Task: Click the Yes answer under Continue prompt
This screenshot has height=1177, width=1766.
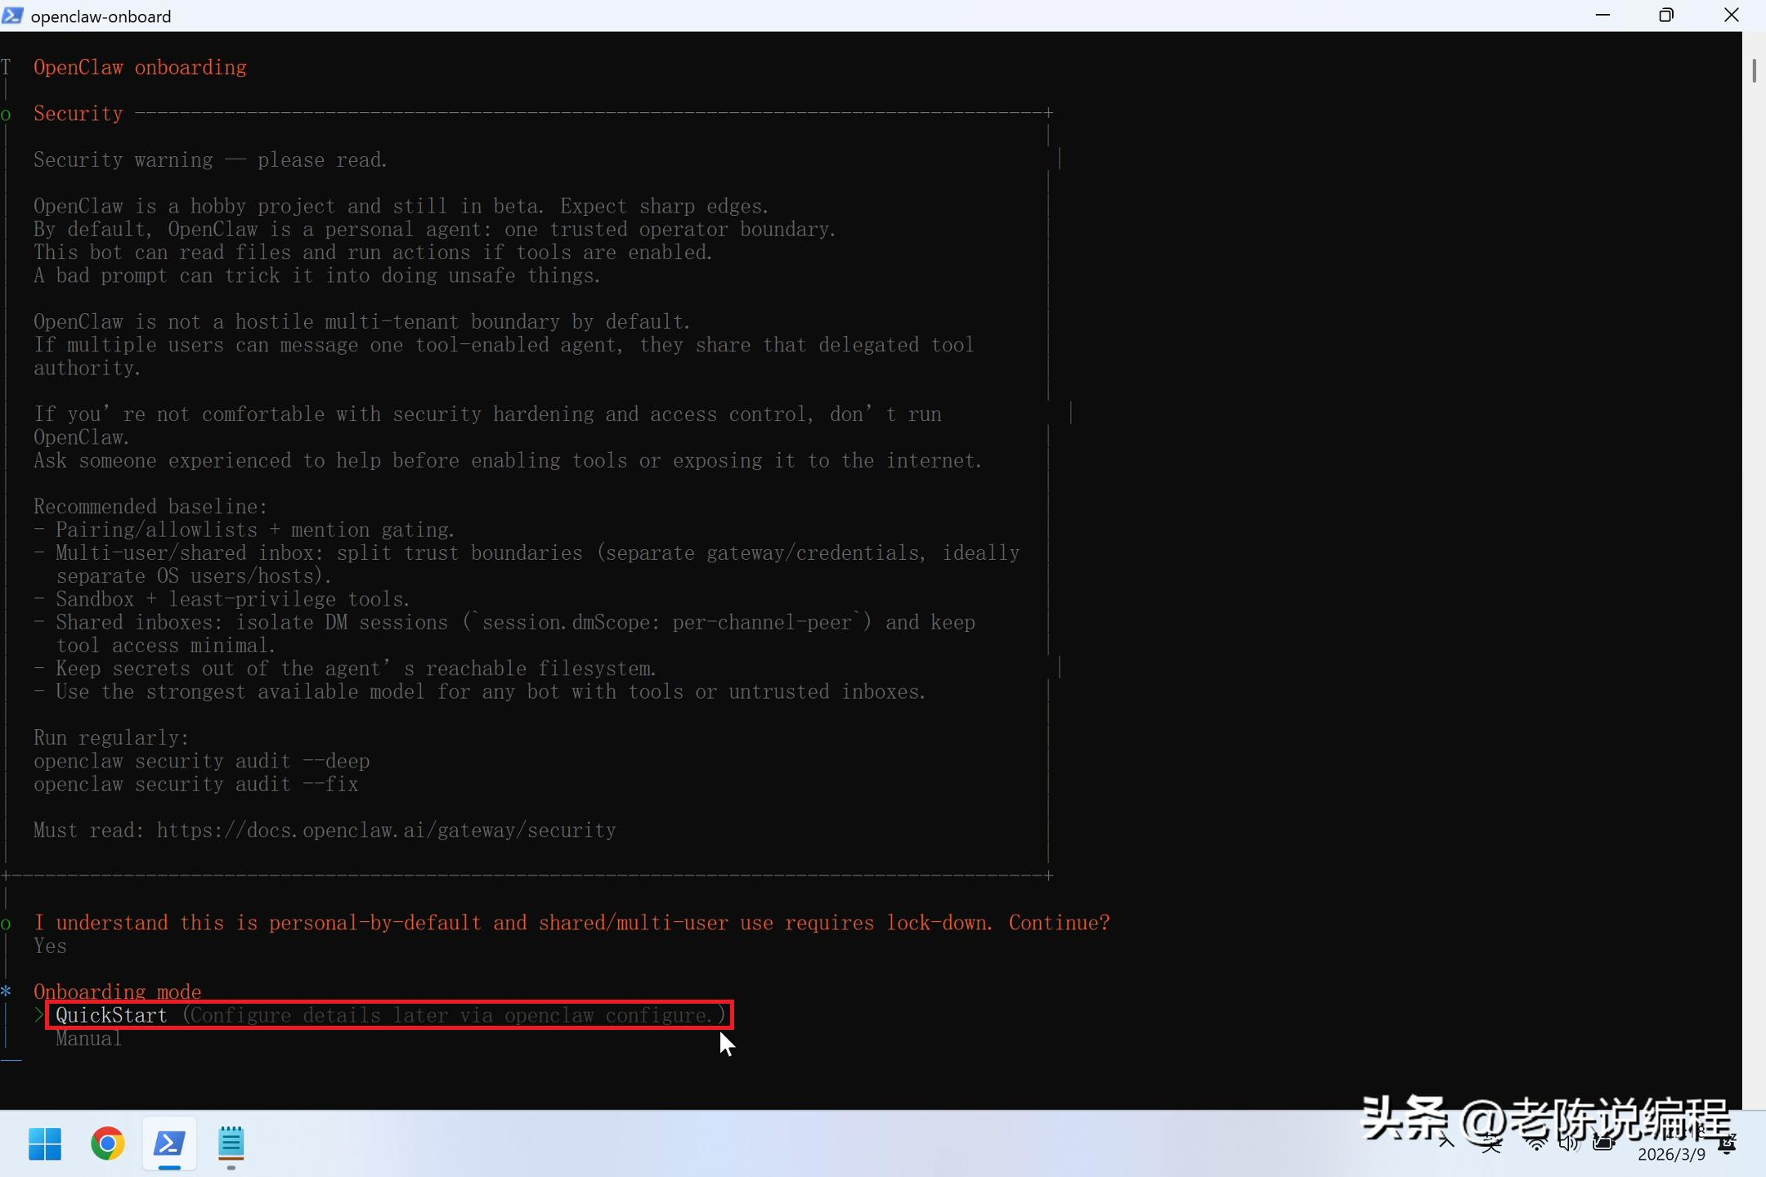Action: pos(50,946)
